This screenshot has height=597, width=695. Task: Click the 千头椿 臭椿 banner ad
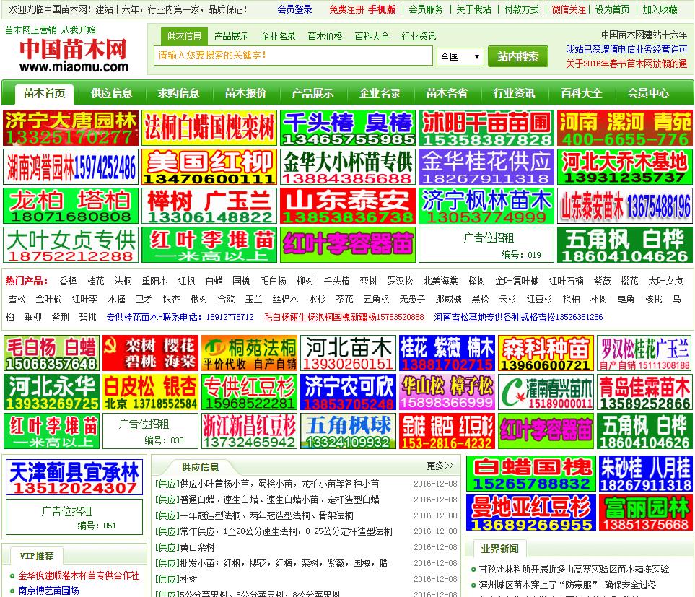coord(348,128)
